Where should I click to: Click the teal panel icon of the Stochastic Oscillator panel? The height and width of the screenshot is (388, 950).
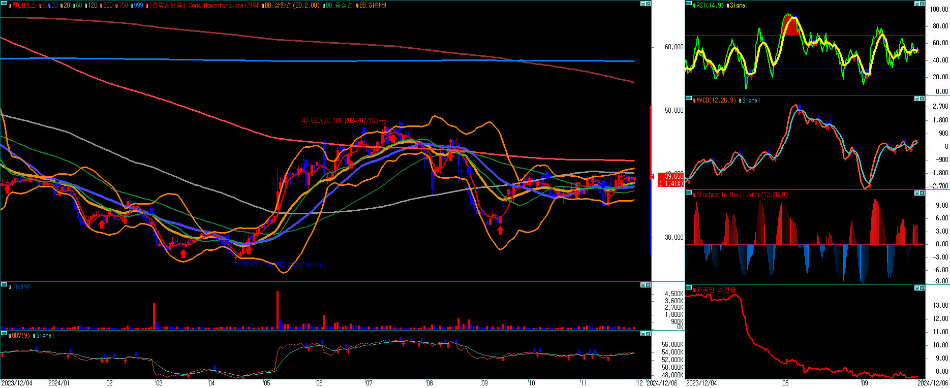689,193
